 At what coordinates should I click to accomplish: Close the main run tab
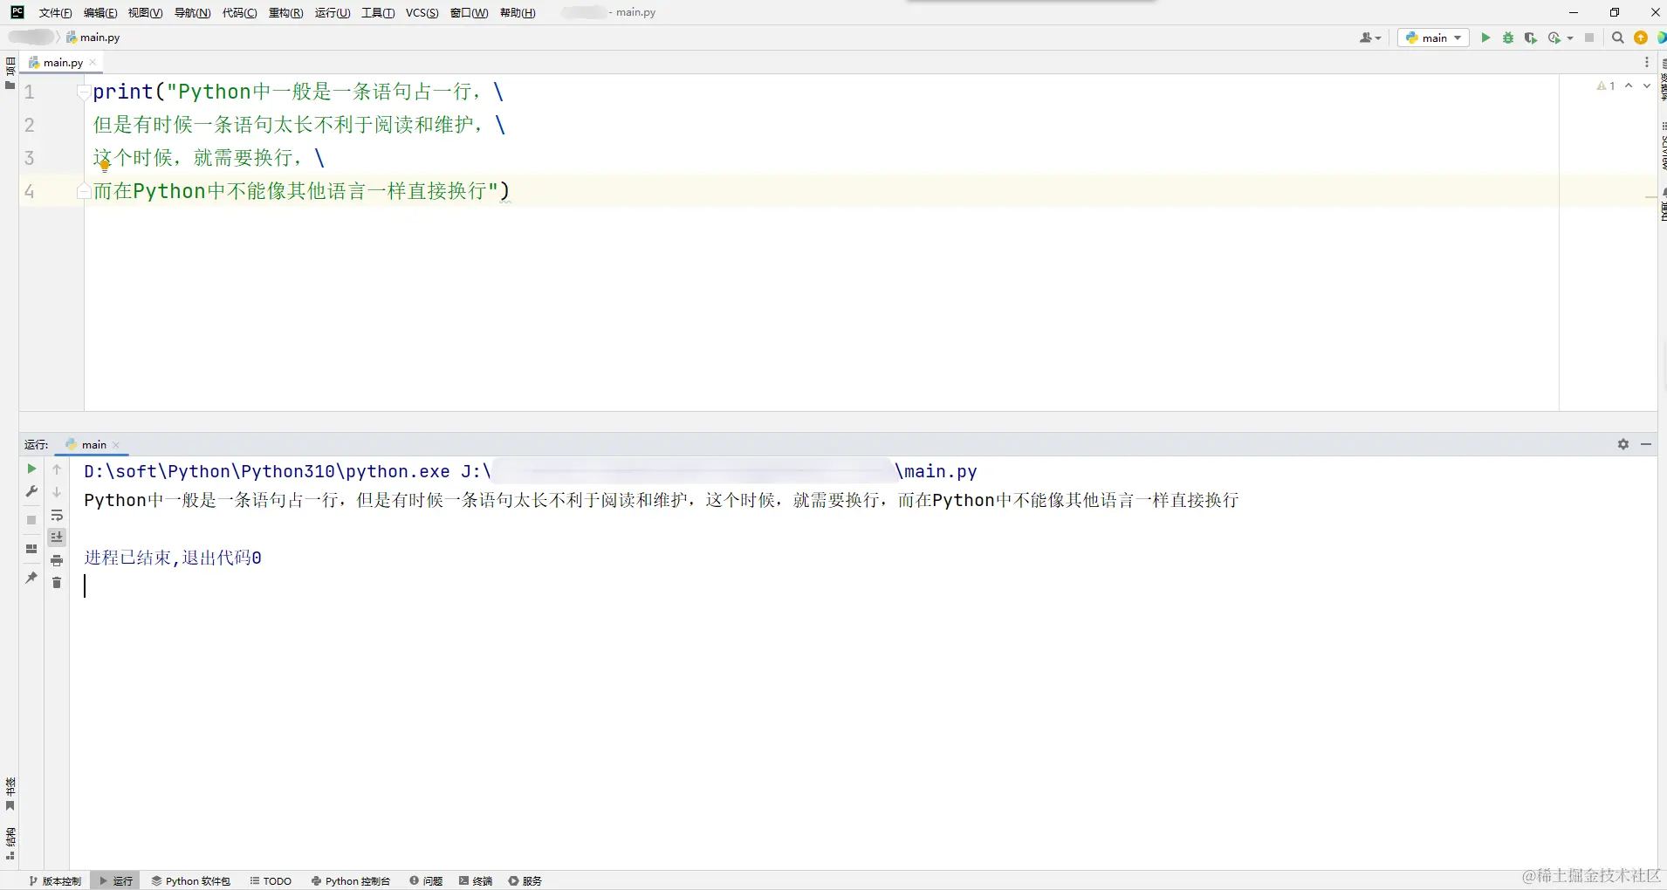[116, 445]
